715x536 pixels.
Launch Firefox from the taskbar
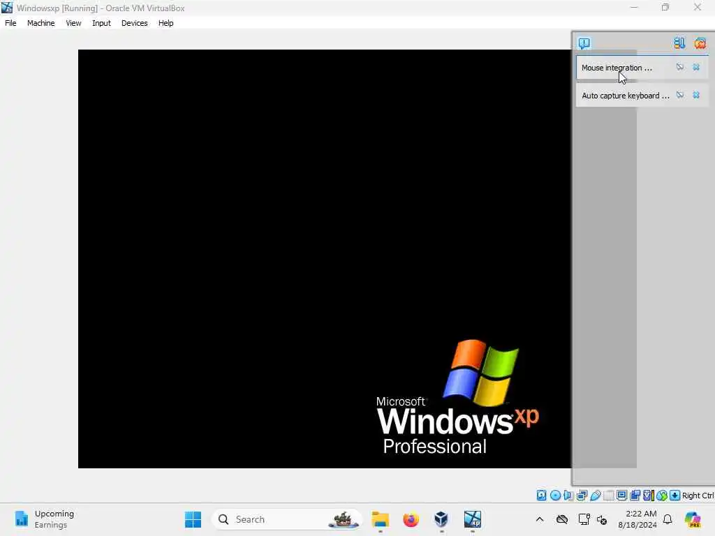click(411, 519)
